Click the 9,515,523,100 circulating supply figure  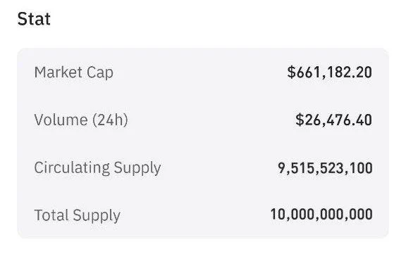[x=325, y=168]
